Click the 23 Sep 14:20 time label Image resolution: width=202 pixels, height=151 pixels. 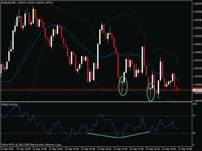tap(56, 149)
